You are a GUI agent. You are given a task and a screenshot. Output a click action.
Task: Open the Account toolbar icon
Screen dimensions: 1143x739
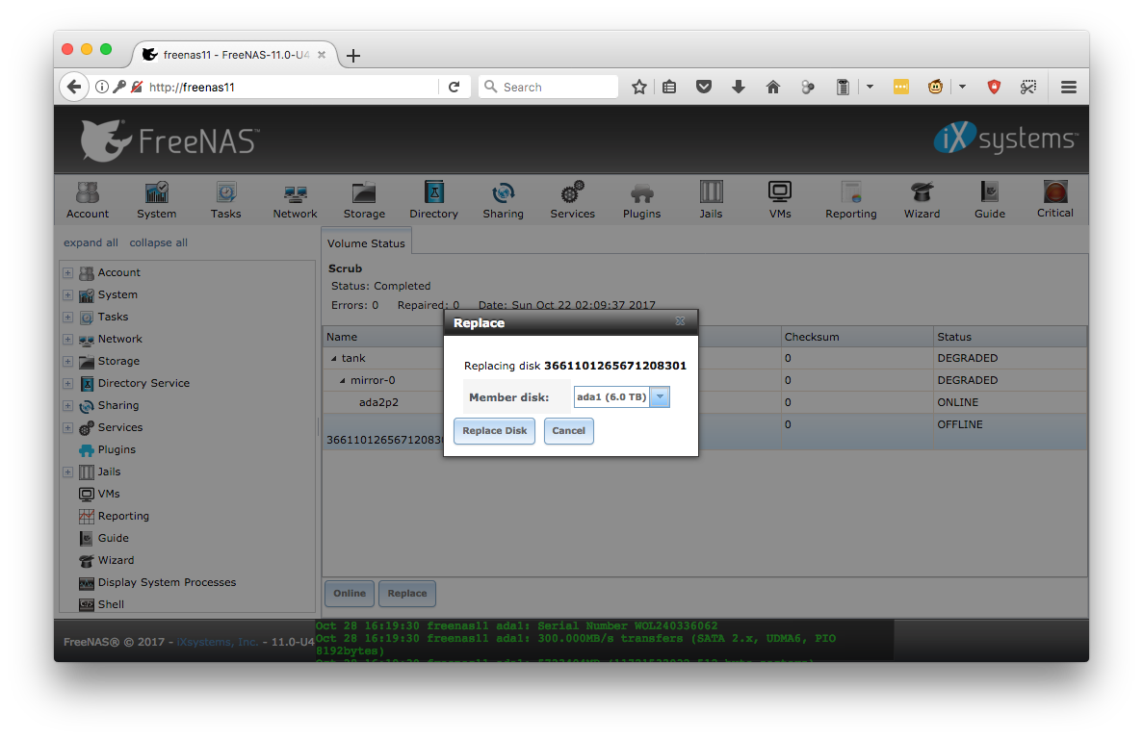coord(88,199)
